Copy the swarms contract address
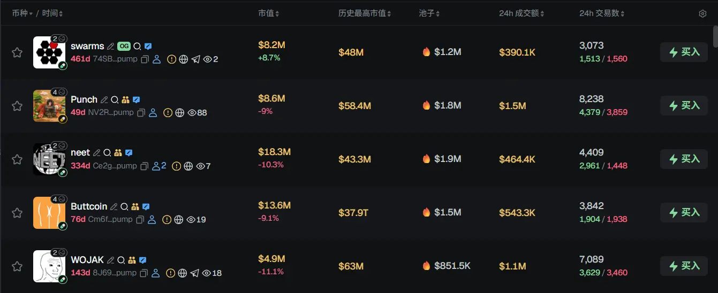The image size is (718, 293). (145, 59)
